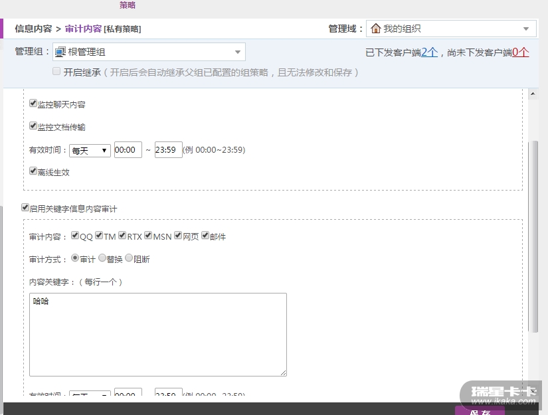
Task: Select the 审计 radio button
Action: (75, 258)
